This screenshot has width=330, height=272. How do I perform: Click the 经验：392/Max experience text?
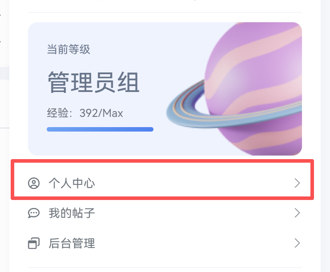pyautogui.click(x=85, y=113)
